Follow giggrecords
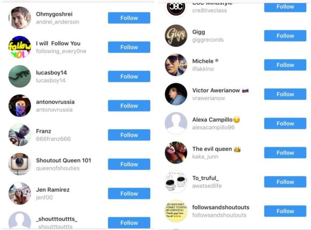Image resolution: width=311 pixels, height=230 pixels. point(285,36)
